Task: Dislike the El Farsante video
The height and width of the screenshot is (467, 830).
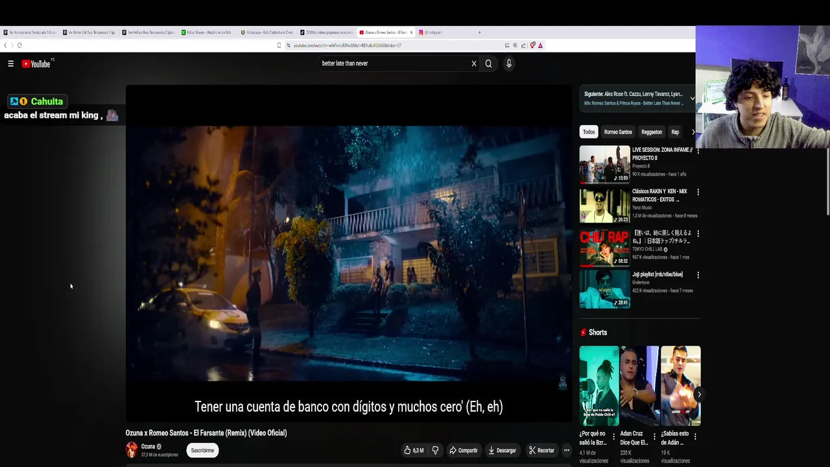Action: (x=435, y=450)
